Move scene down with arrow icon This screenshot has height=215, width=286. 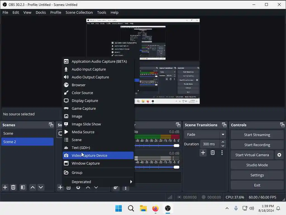click(x=41, y=187)
